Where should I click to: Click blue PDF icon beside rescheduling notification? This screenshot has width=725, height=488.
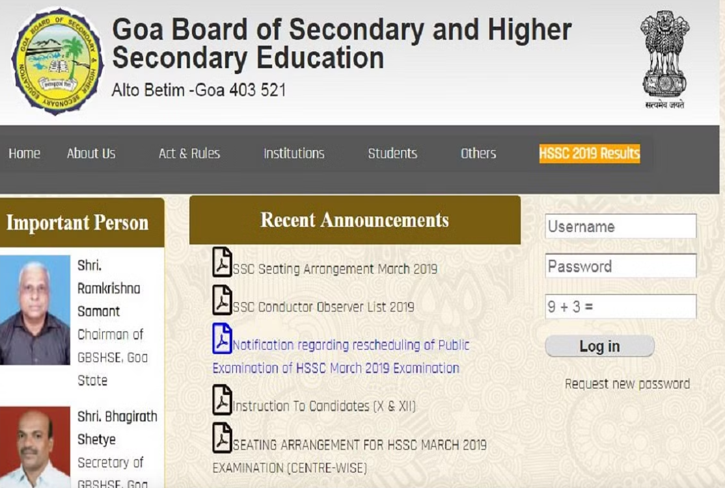(222, 339)
